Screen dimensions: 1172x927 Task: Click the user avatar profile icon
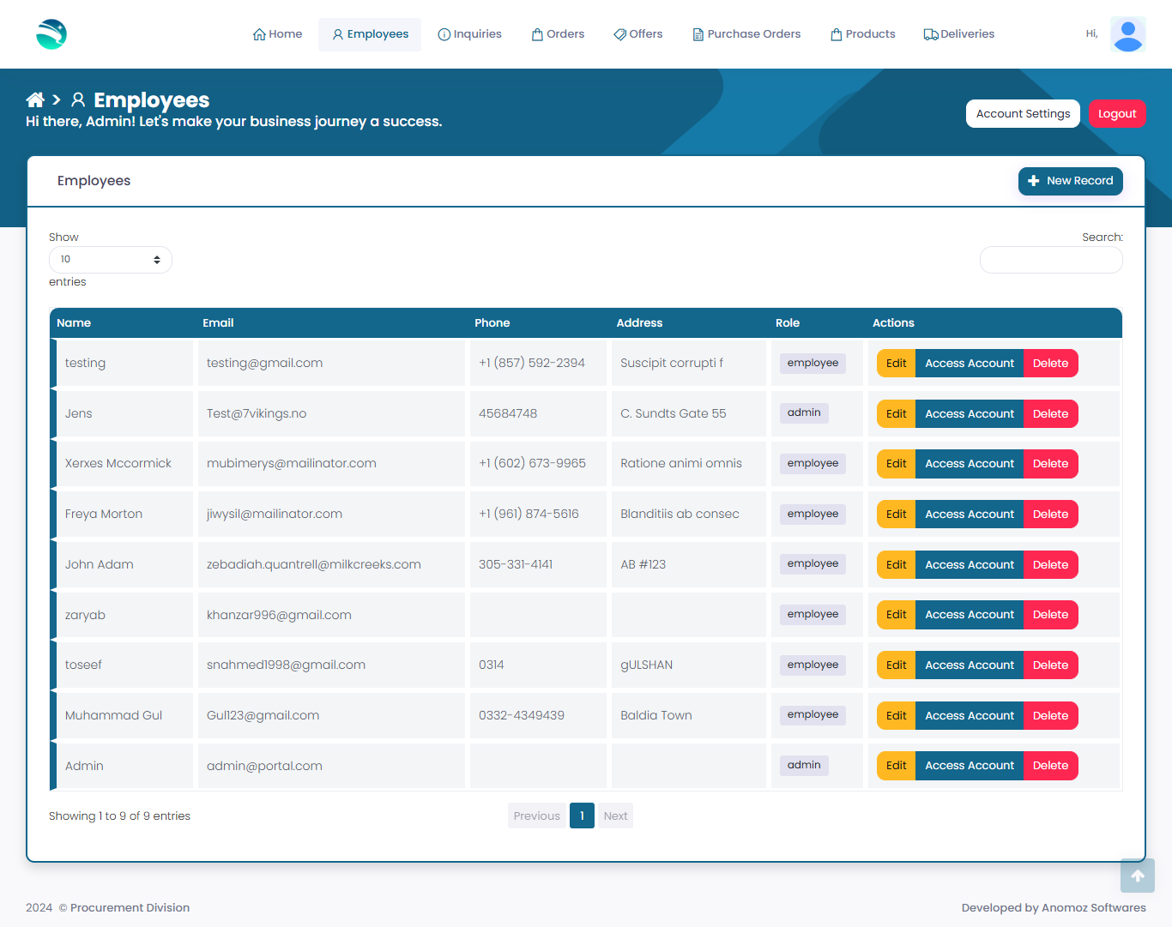point(1127,34)
